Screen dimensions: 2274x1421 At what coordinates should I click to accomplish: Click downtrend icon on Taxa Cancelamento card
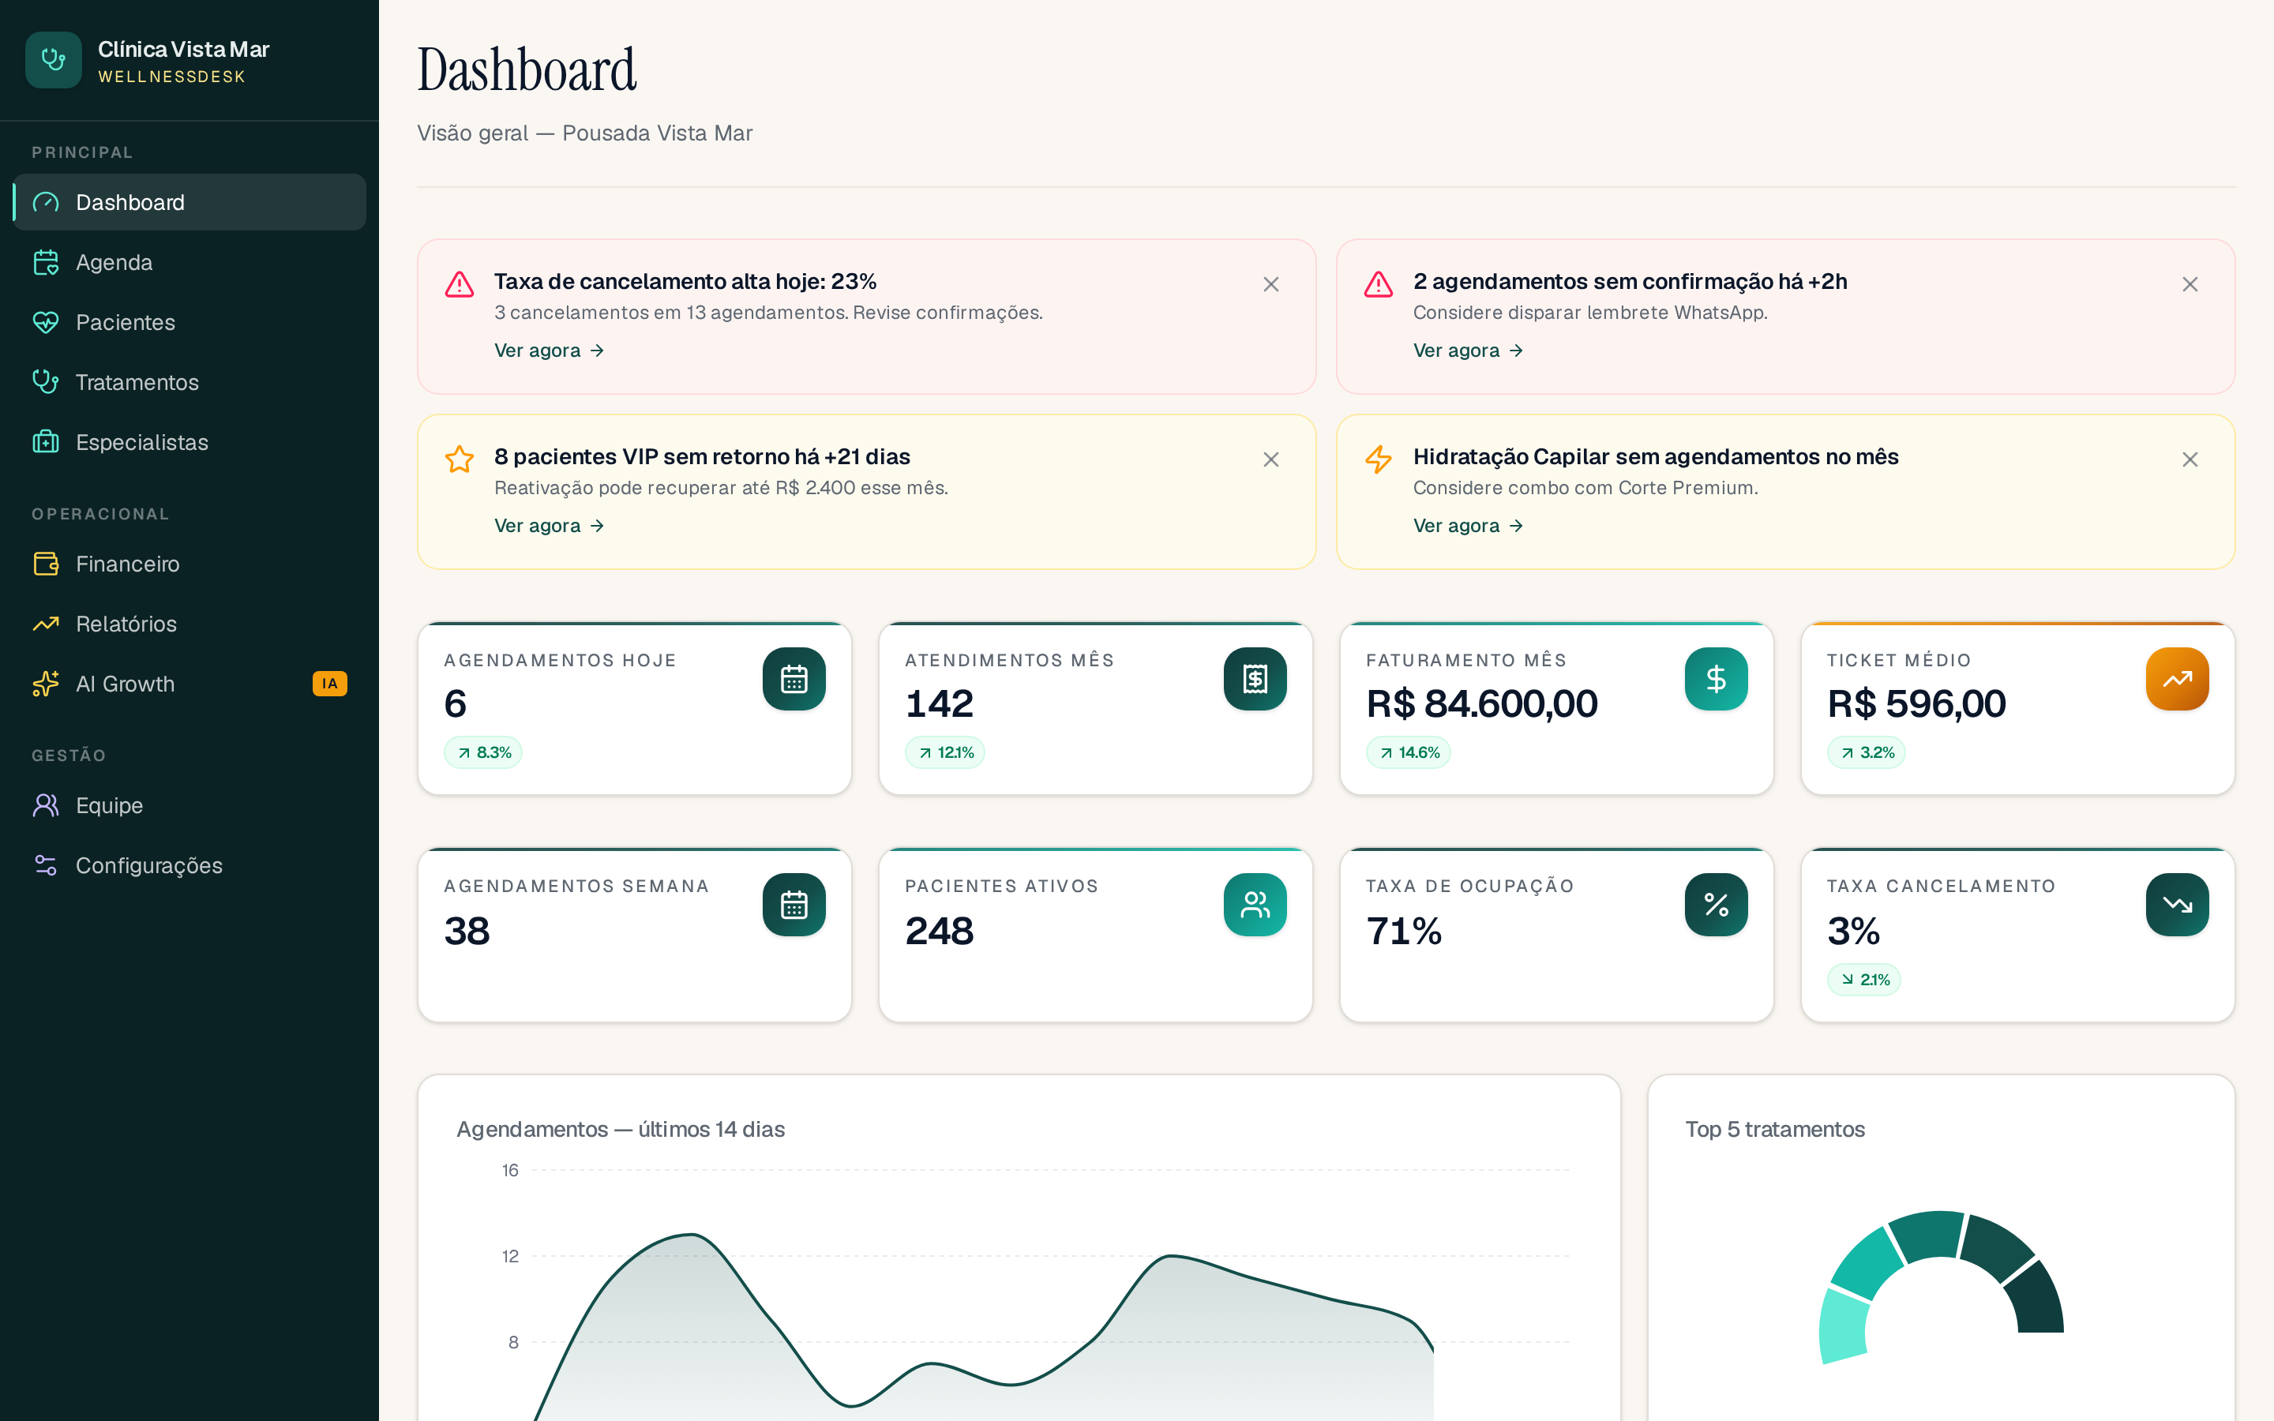click(2177, 905)
